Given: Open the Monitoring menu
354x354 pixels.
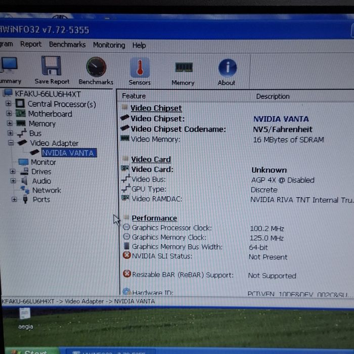Looking at the screenshot, I should point(109,45).
